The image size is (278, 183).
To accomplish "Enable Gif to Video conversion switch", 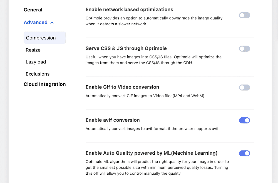I will pos(244,87).
